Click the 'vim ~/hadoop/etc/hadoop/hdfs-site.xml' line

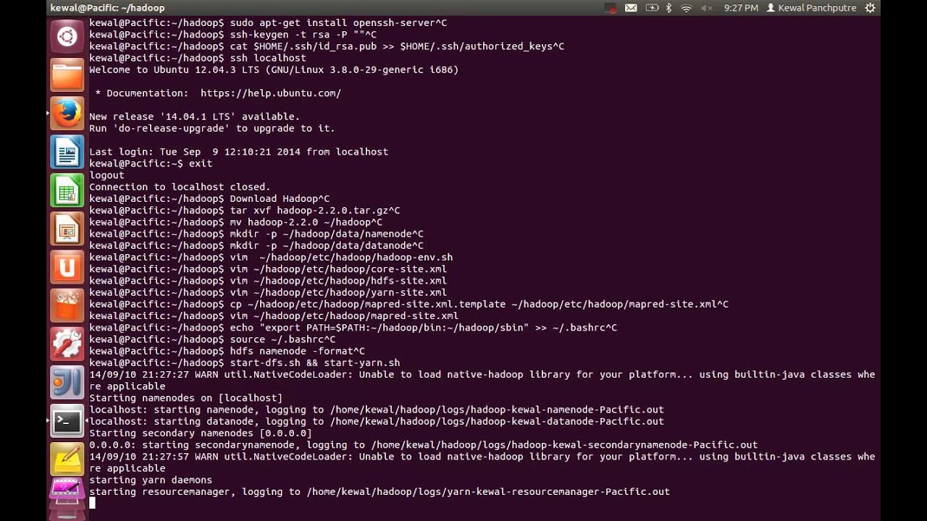pos(268,281)
